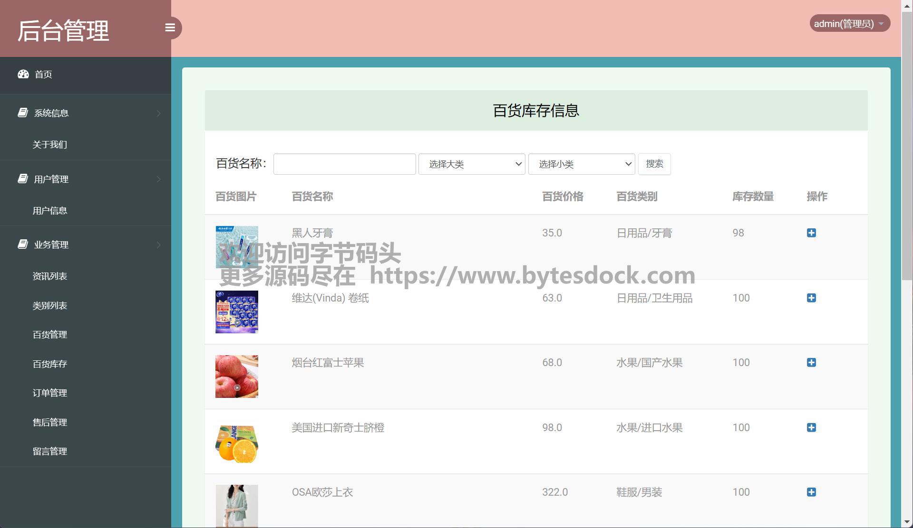This screenshot has height=528, width=913.
Task: Click the 烟台红富士苹果 product thumbnail
Action: point(236,376)
